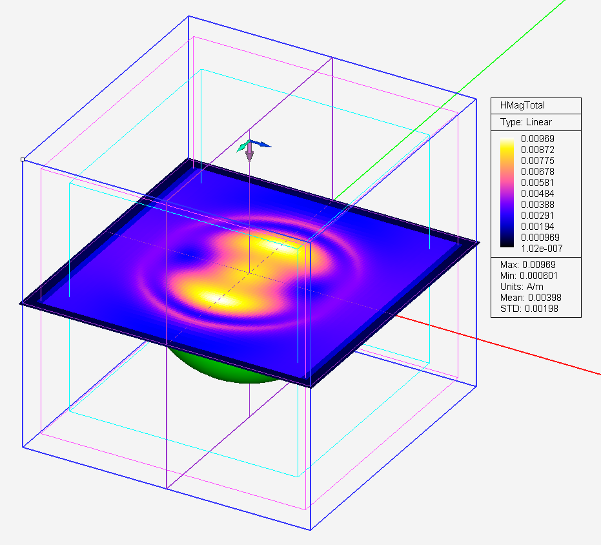Click the purple downward arrow on triad
This screenshot has width=601, height=545.
point(249,155)
